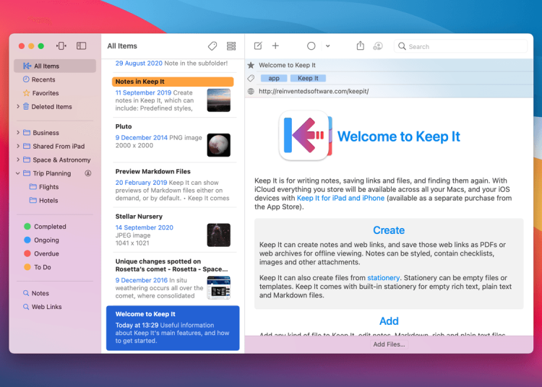Click the add people collaboration icon
This screenshot has width=542, height=387.
coord(378,46)
